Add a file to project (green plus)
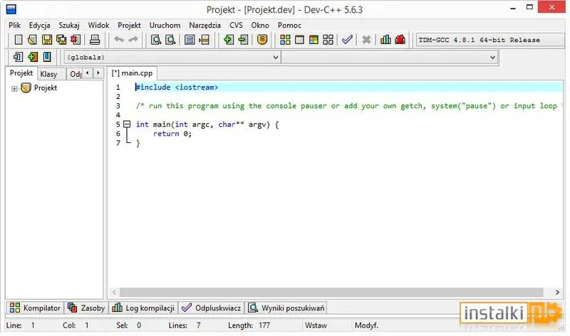The image size is (570, 336). point(229,40)
